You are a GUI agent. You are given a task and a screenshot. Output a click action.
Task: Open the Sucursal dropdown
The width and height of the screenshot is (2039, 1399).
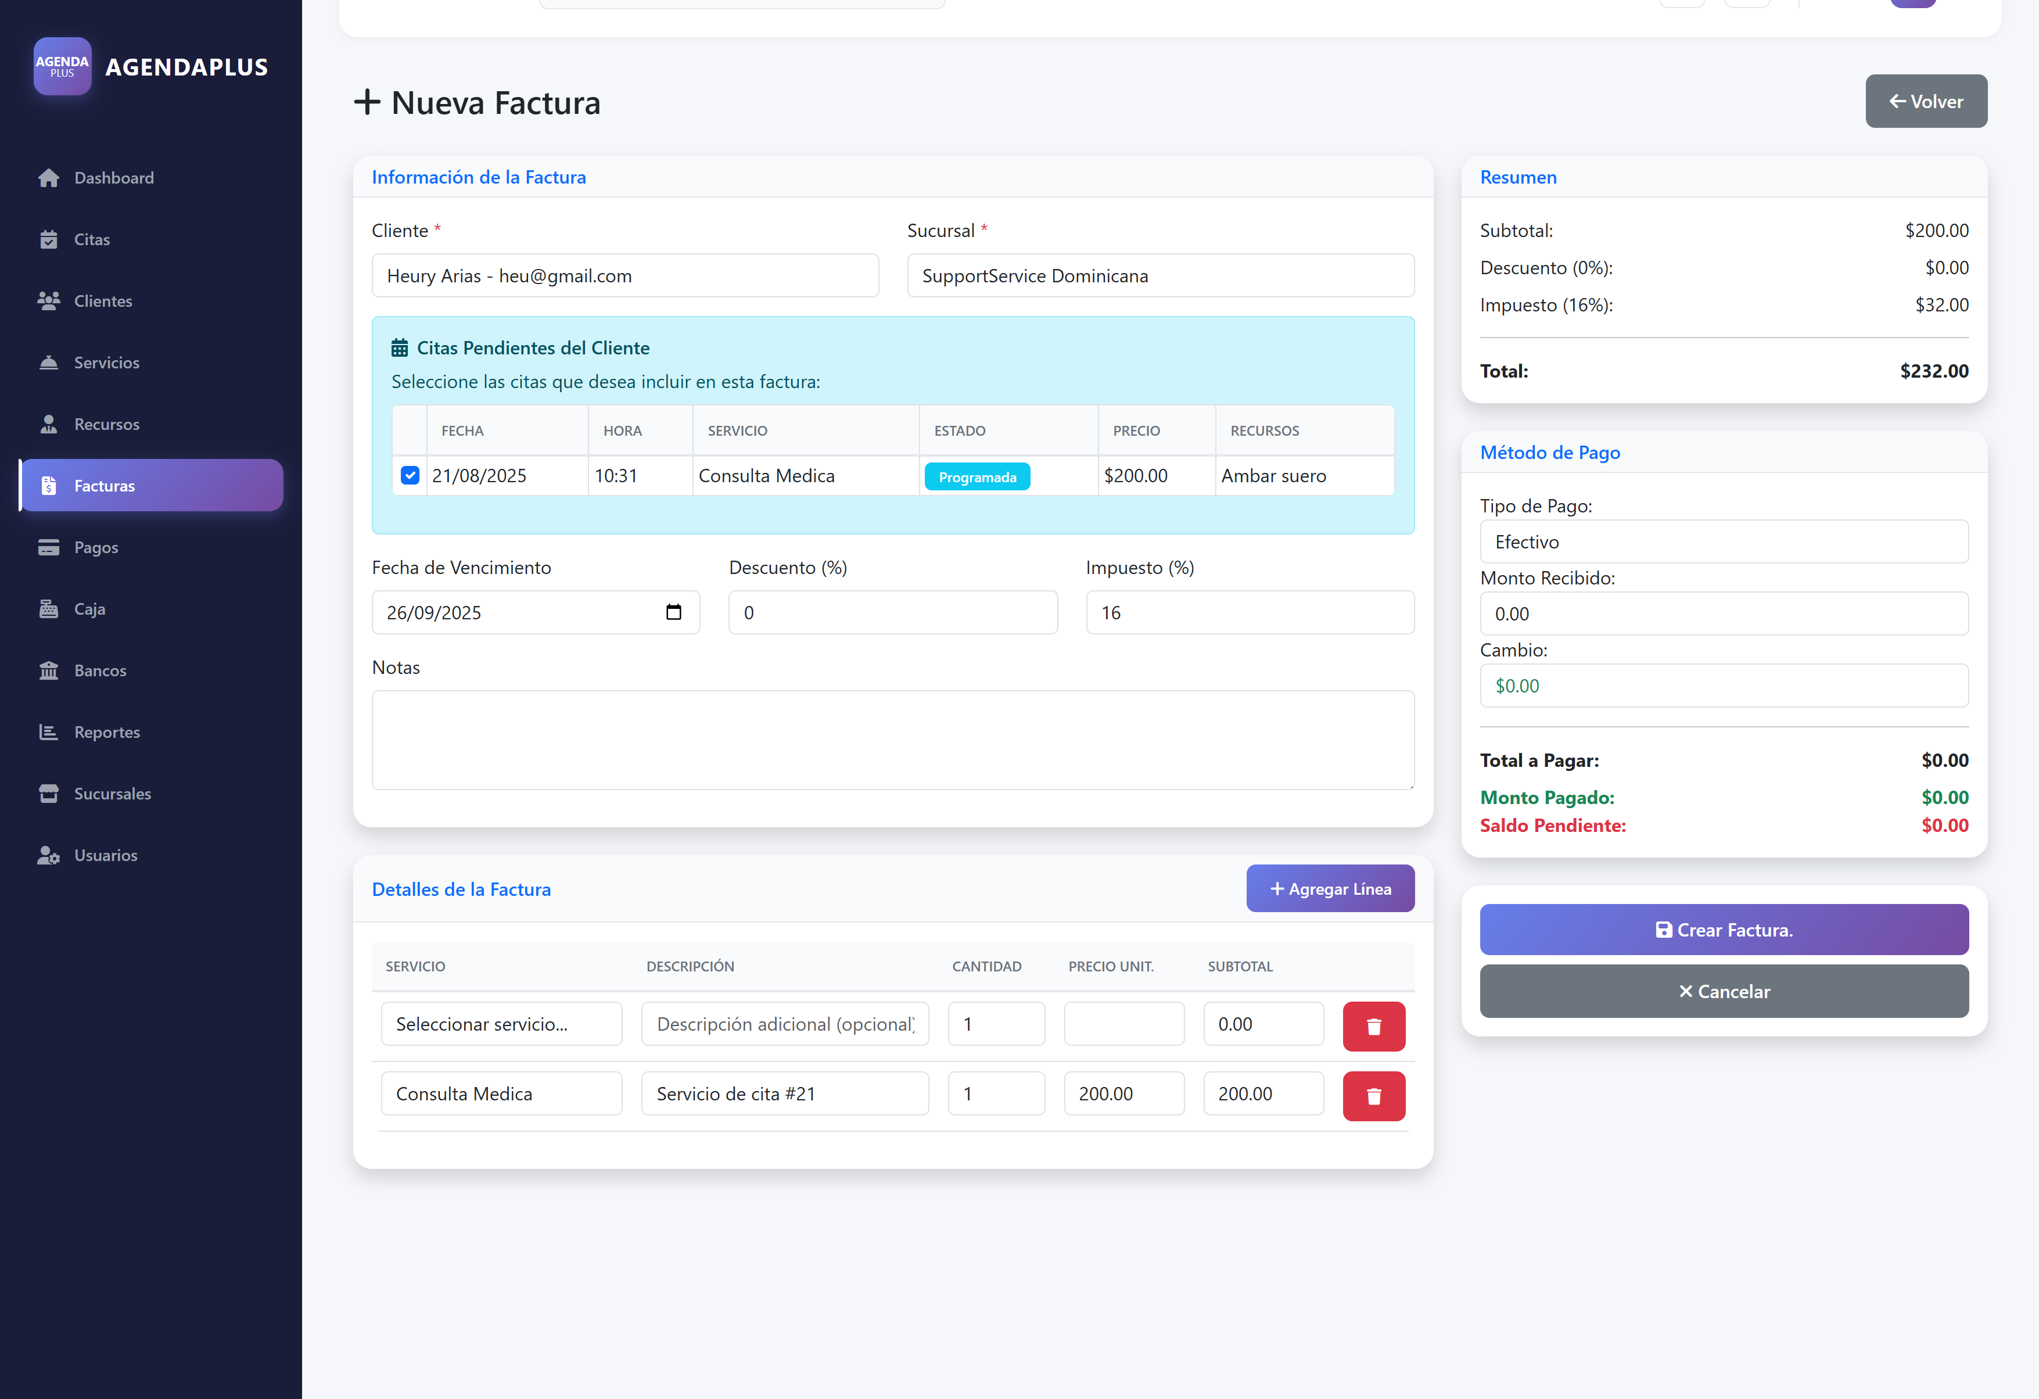[x=1160, y=277]
